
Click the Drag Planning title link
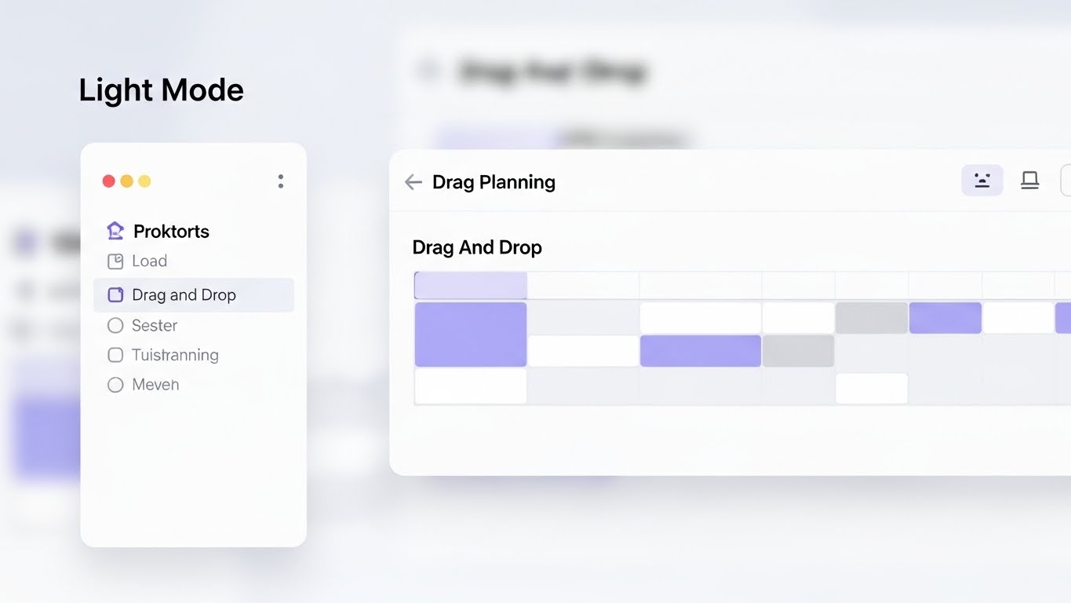(493, 181)
